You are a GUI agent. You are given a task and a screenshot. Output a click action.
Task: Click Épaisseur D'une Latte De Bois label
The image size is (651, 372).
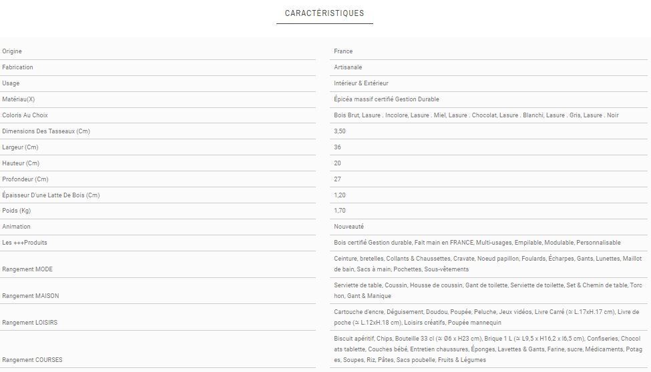pyautogui.click(x=51, y=195)
